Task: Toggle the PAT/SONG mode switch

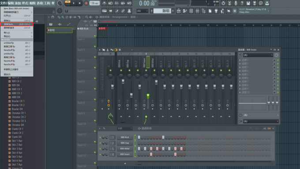Action: (67, 3)
